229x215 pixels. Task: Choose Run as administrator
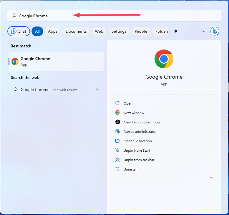[x=140, y=132]
